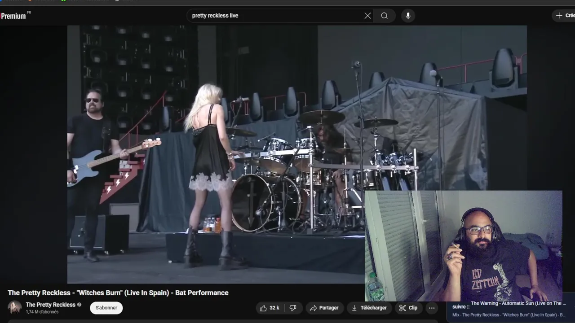Screen dimensions: 575x323
Task: Open The Pretty Reckless channel avatar
Action: pos(14,307)
